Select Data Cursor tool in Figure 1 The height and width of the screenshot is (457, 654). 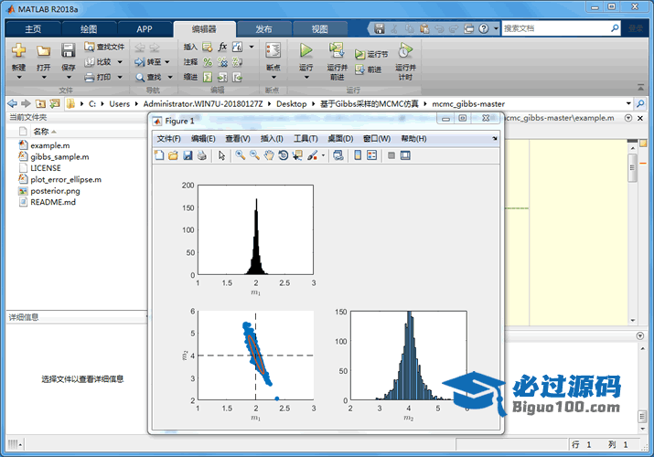click(297, 155)
